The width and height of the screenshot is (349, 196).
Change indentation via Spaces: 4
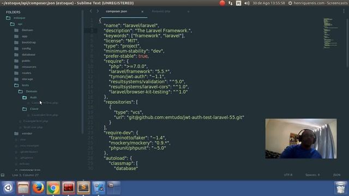312,175
